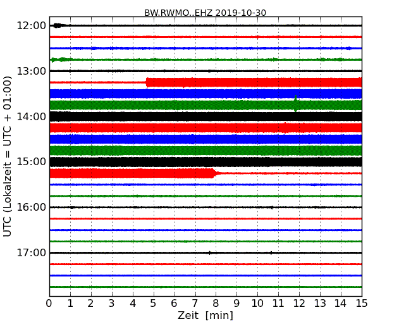Click the end of the red noise burst at 15:15
The height and width of the screenshot is (329, 411).
pos(215,173)
